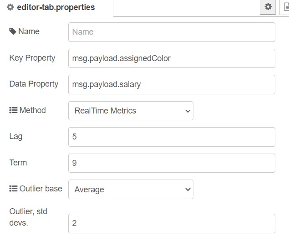Click the list icon beside Outlier base
This screenshot has height=242, width=289.
[13, 189]
